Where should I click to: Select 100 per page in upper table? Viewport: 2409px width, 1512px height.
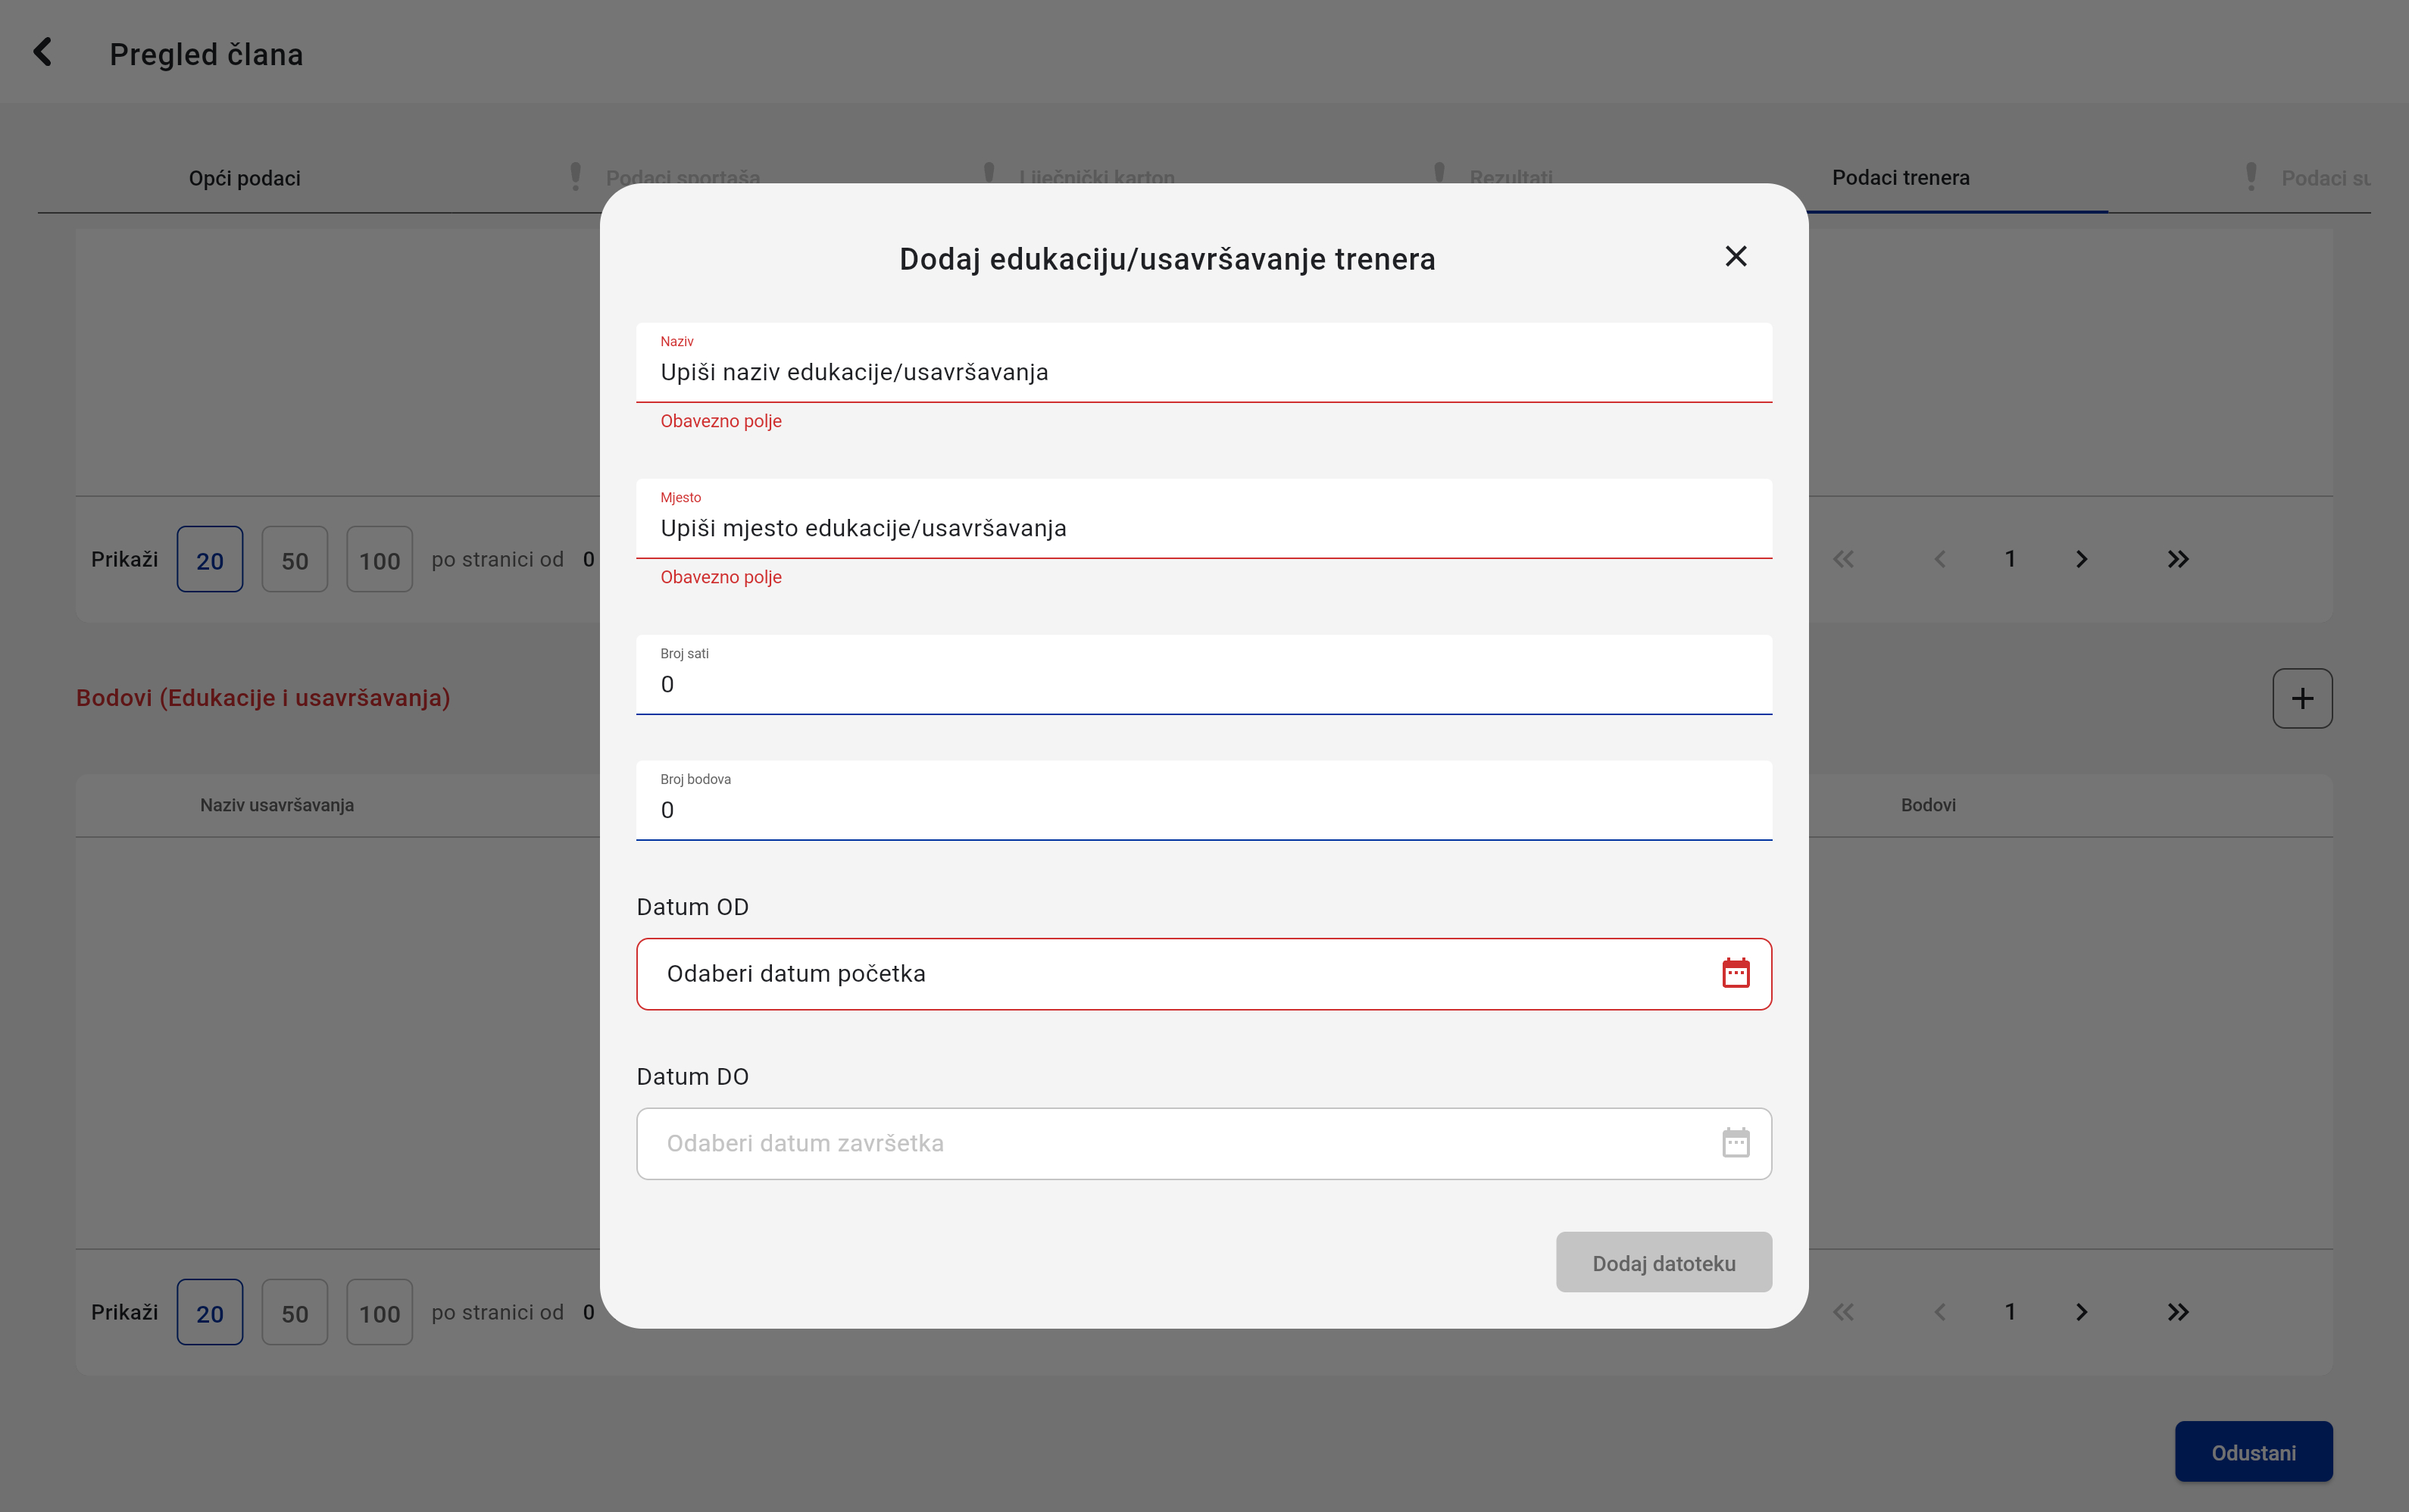point(379,560)
